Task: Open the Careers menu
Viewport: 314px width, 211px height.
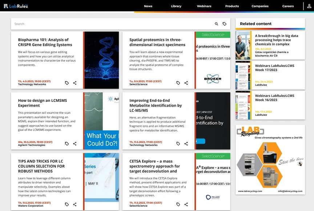Action: click(x=288, y=6)
